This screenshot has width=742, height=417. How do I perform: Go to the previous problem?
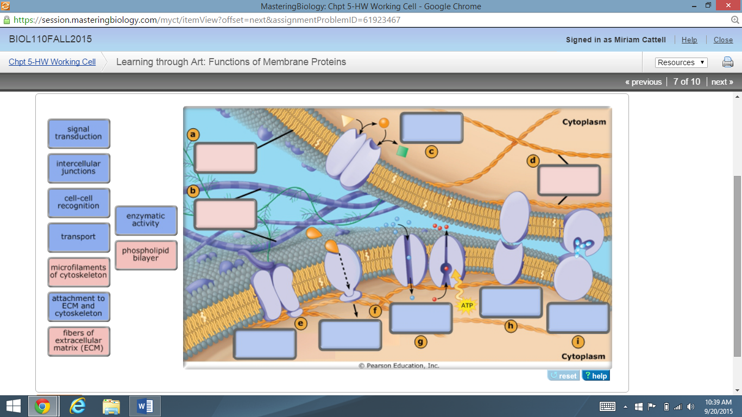point(643,82)
